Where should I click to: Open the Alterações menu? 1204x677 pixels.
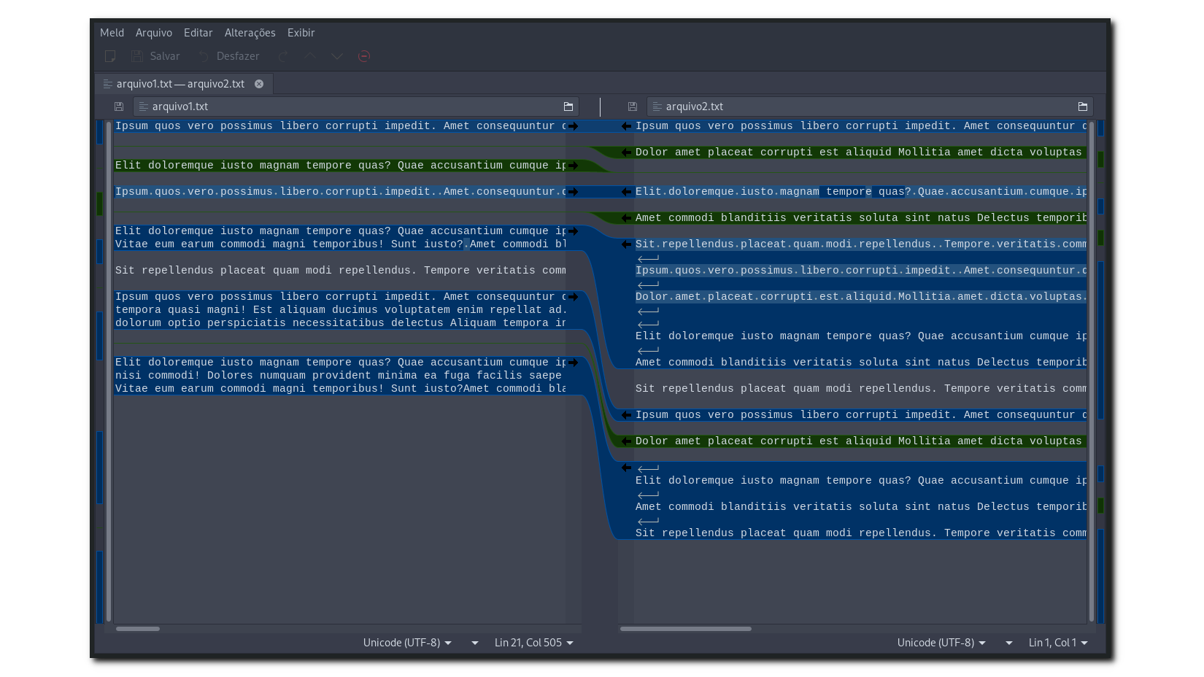(250, 33)
